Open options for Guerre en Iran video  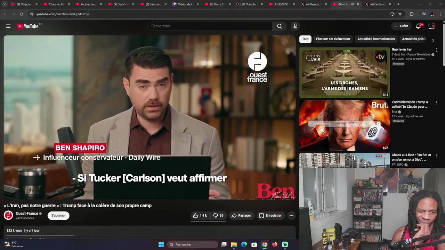point(437,50)
